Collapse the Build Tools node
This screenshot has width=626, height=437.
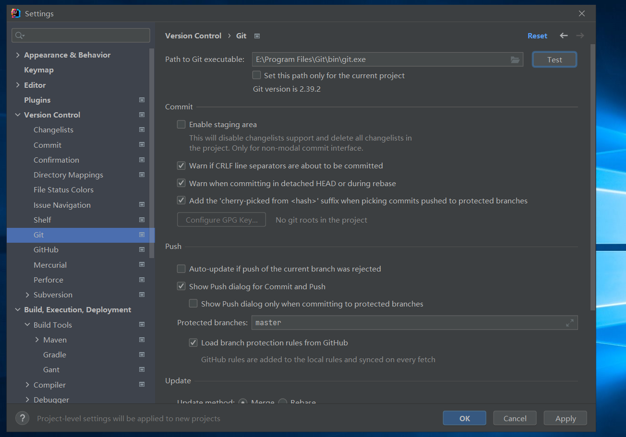[x=27, y=325]
